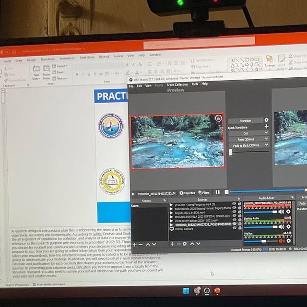Open Transition settings gear in OBS

[266, 120]
